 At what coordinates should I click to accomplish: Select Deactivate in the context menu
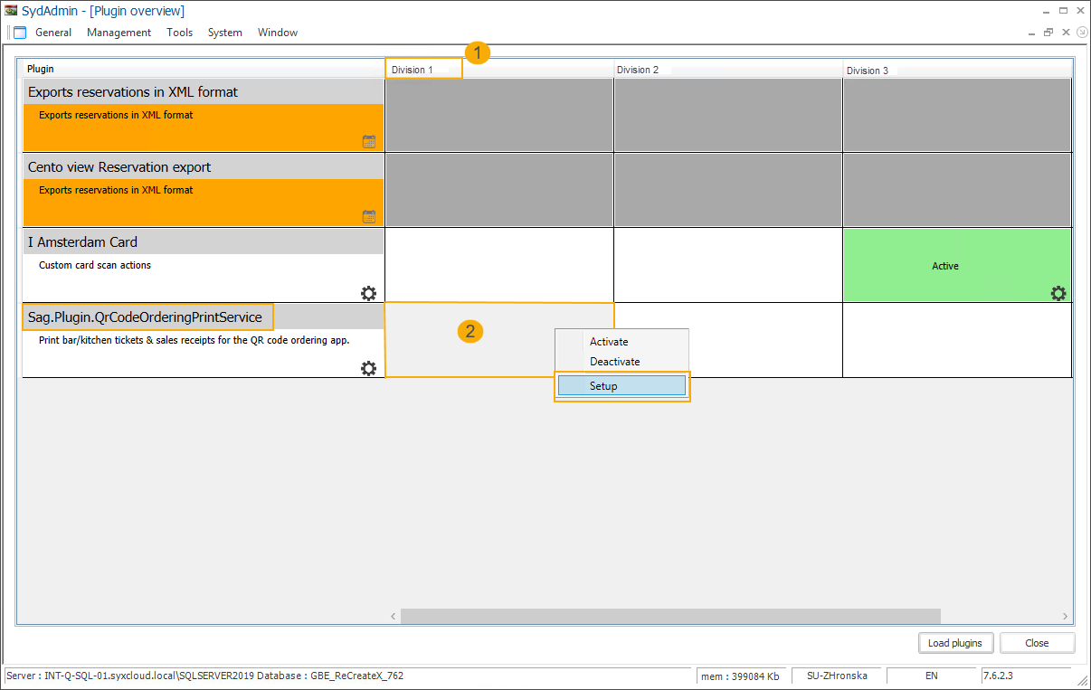click(614, 362)
